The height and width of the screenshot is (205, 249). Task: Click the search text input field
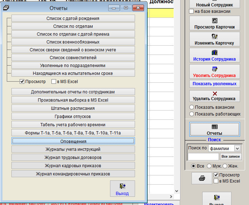pyautogui.click(x=203, y=157)
